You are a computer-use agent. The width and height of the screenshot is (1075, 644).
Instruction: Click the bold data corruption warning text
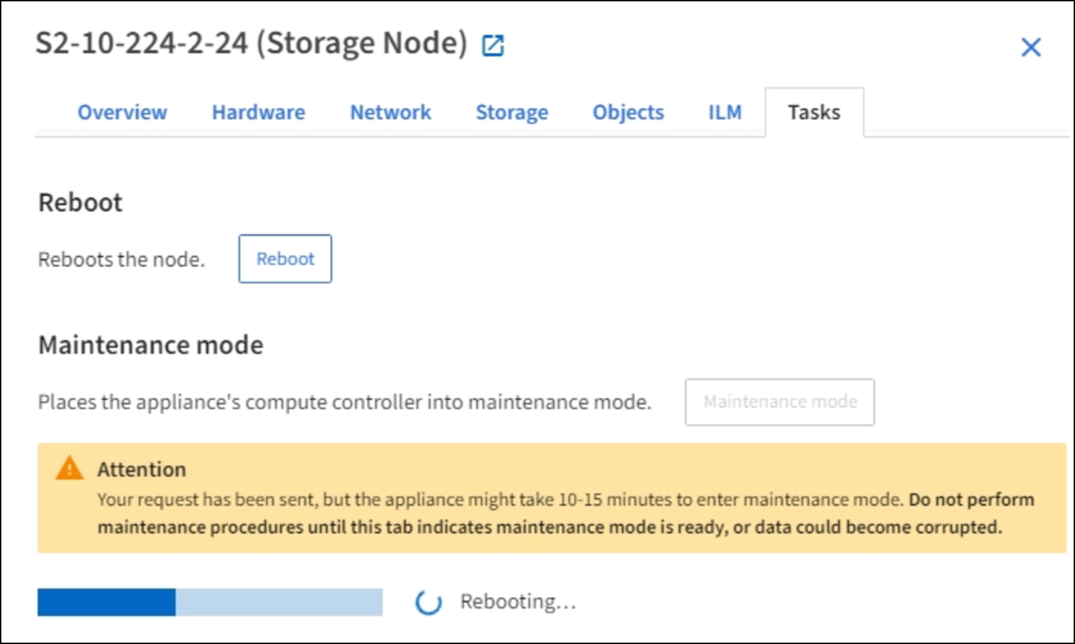[550, 527]
